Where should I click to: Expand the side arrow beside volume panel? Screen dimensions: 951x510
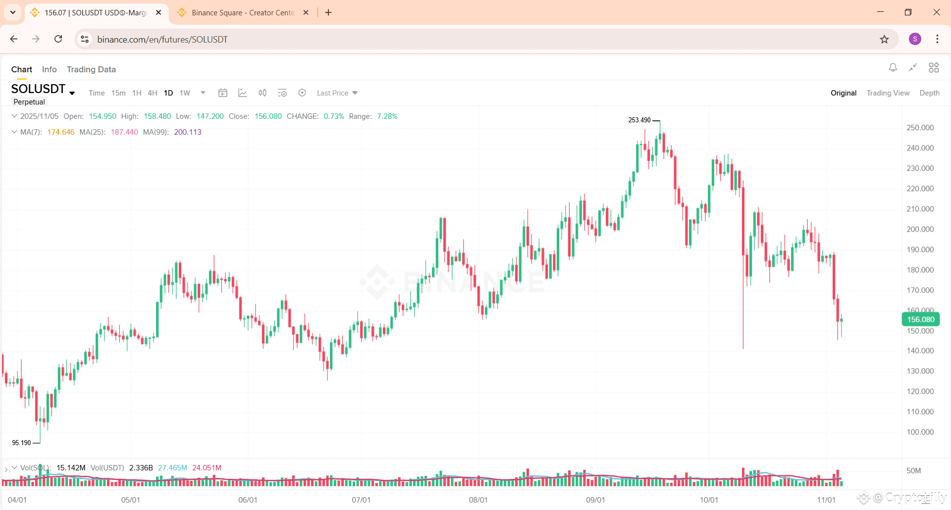tap(6, 468)
